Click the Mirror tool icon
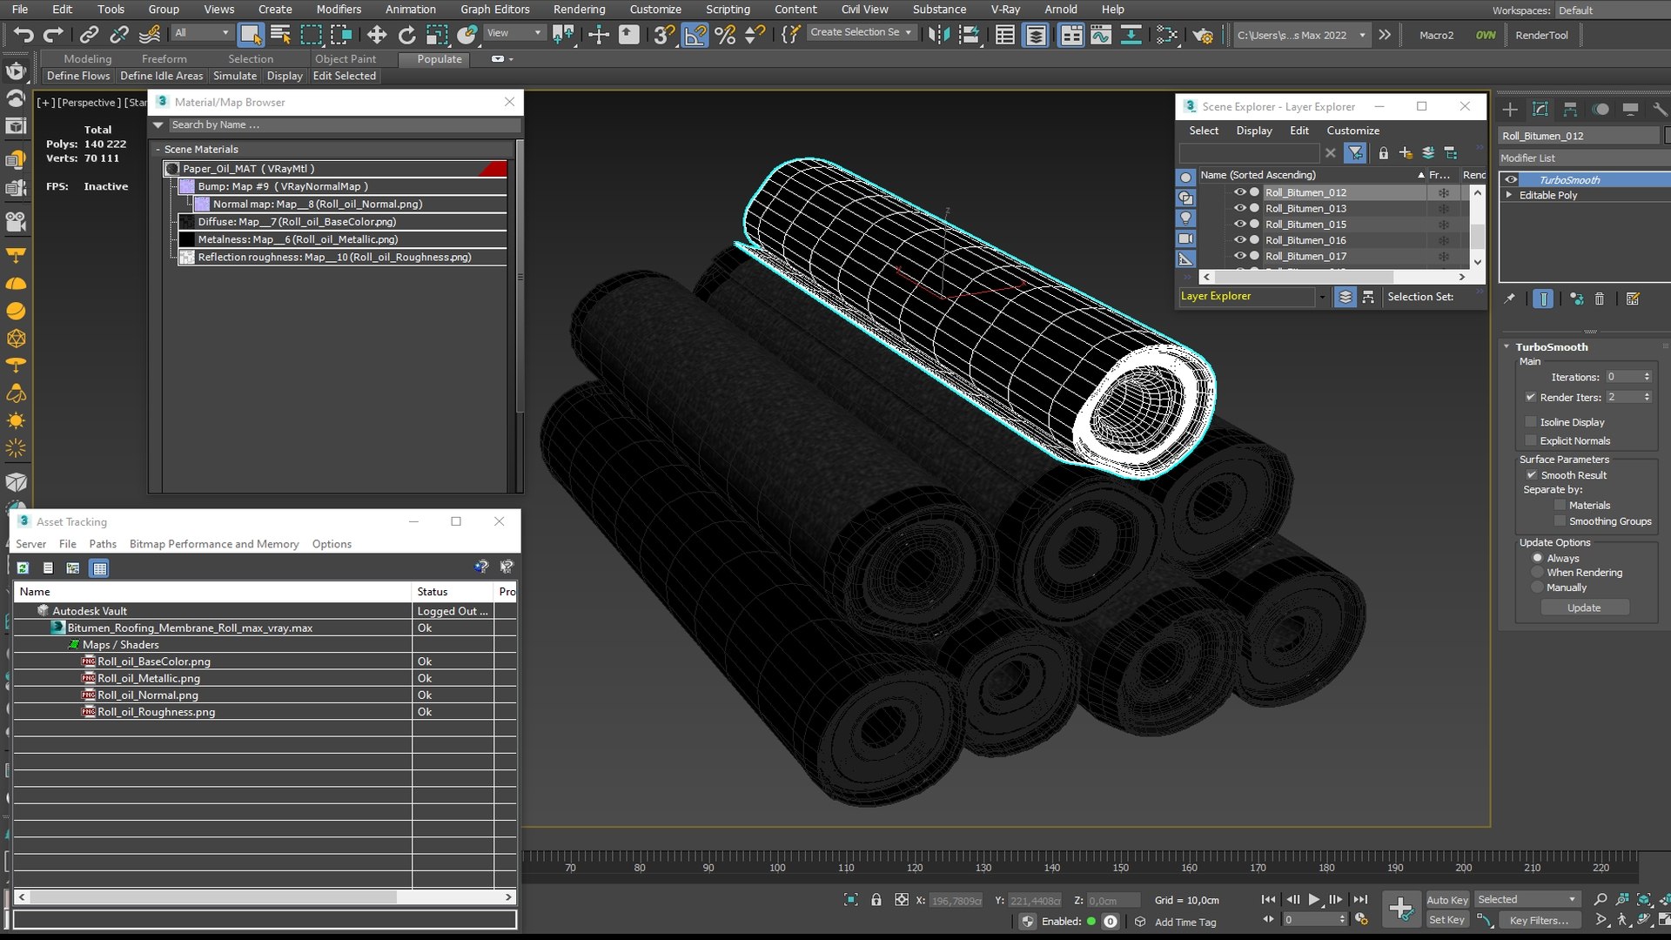 pyautogui.click(x=939, y=35)
